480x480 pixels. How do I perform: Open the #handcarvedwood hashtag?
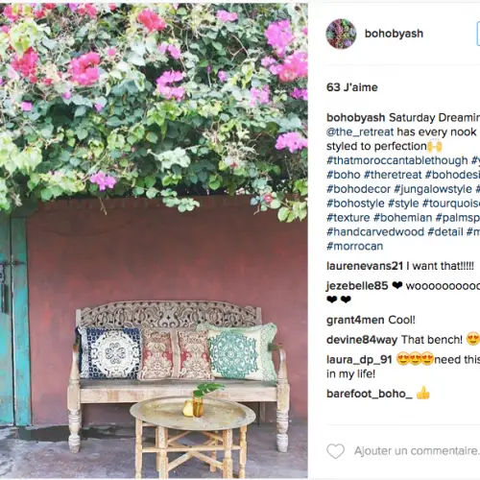pos(375,232)
